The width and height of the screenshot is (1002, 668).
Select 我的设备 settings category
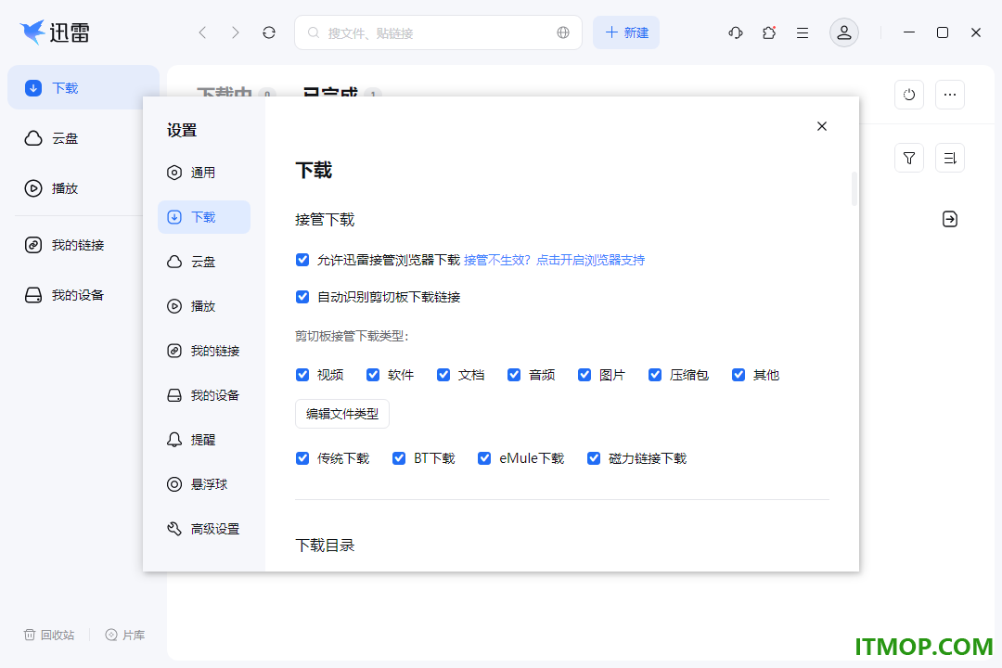click(x=204, y=395)
